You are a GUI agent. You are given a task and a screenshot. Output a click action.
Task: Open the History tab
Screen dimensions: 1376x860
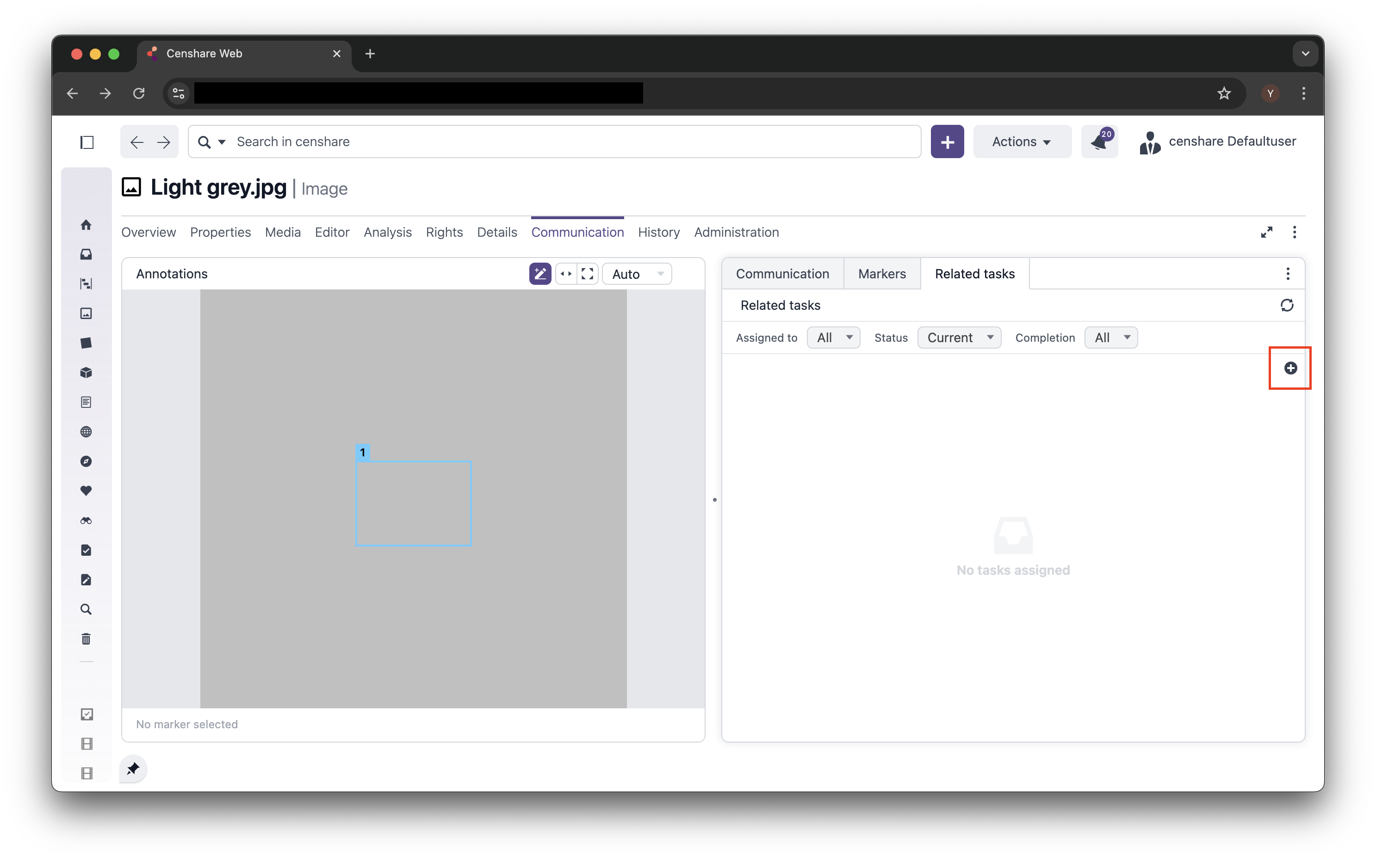[x=658, y=232]
